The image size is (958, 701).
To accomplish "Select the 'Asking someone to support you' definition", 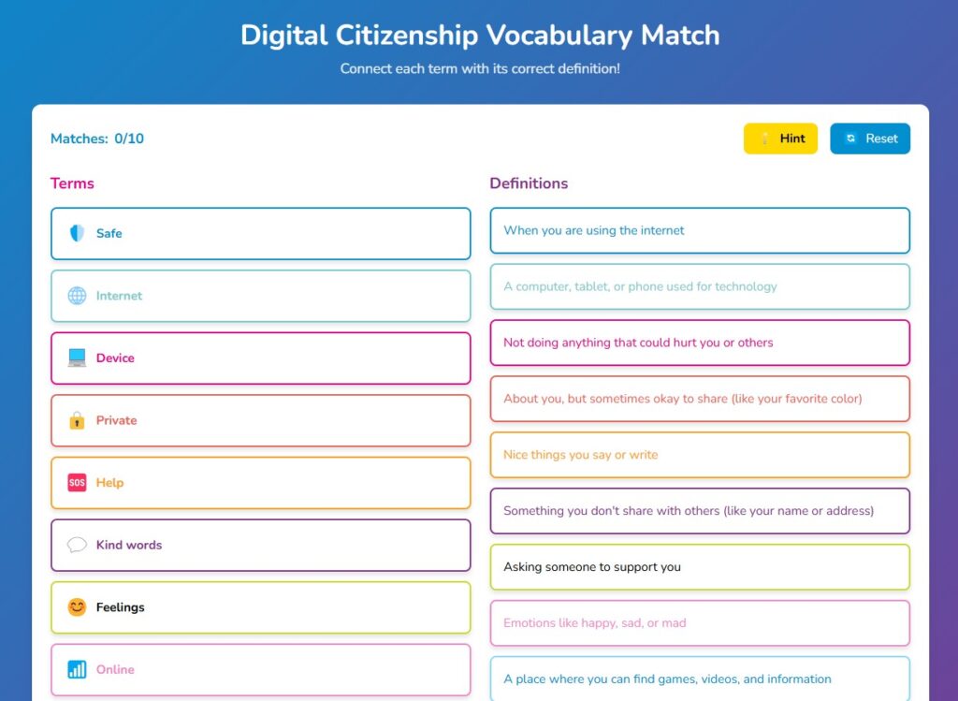I will (x=699, y=567).
